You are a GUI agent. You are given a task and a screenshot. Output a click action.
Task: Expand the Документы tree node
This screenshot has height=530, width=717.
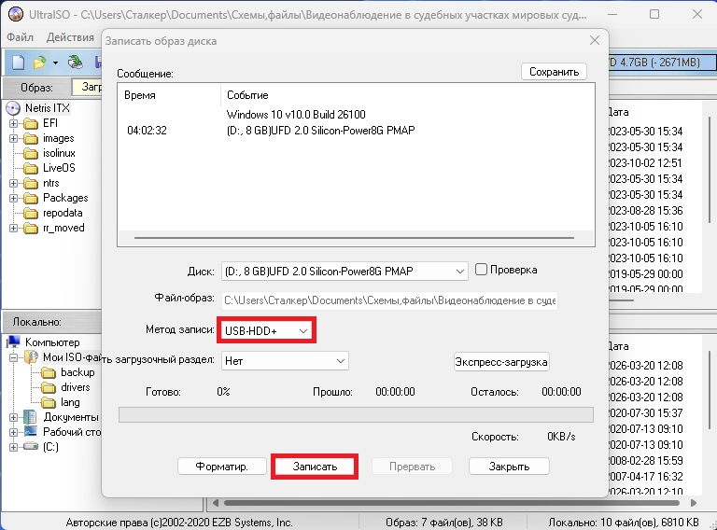(13, 417)
